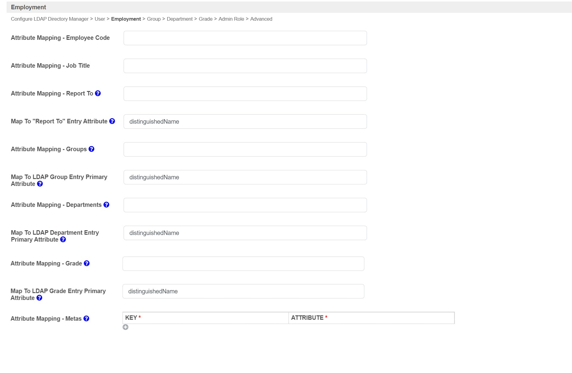
Task: Show help for Attribute Mapping Metas
Action: [x=86, y=319]
